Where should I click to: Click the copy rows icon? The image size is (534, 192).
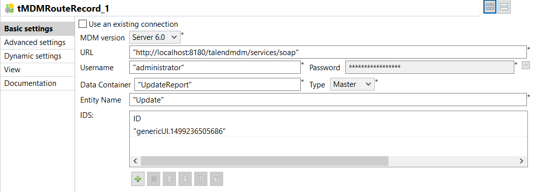click(x=201, y=179)
